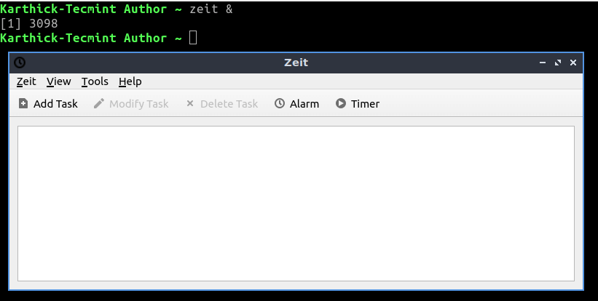This screenshot has width=598, height=301.
Task: Select the greyed "Delete Task" label
Action: pyautogui.click(x=229, y=104)
